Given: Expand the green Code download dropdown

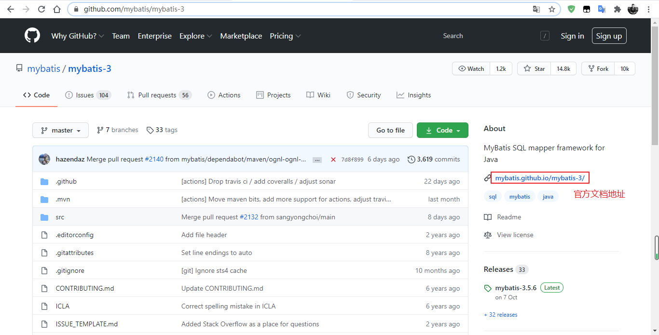Looking at the screenshot, I should click(442, 130).
